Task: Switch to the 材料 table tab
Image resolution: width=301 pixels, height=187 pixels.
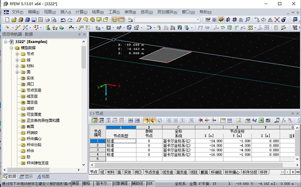Action: pos(110,172)
